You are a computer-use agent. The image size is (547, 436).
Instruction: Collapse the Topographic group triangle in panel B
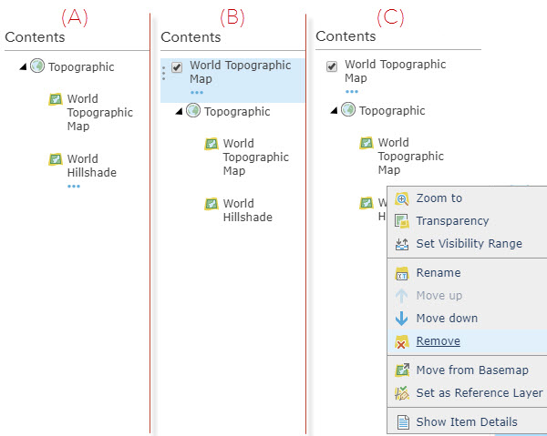click(178, 111)
